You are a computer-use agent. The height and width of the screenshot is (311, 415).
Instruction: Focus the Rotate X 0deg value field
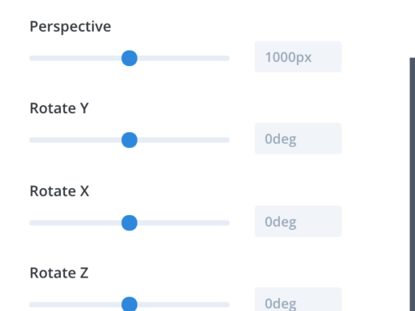tap(298, 221)
